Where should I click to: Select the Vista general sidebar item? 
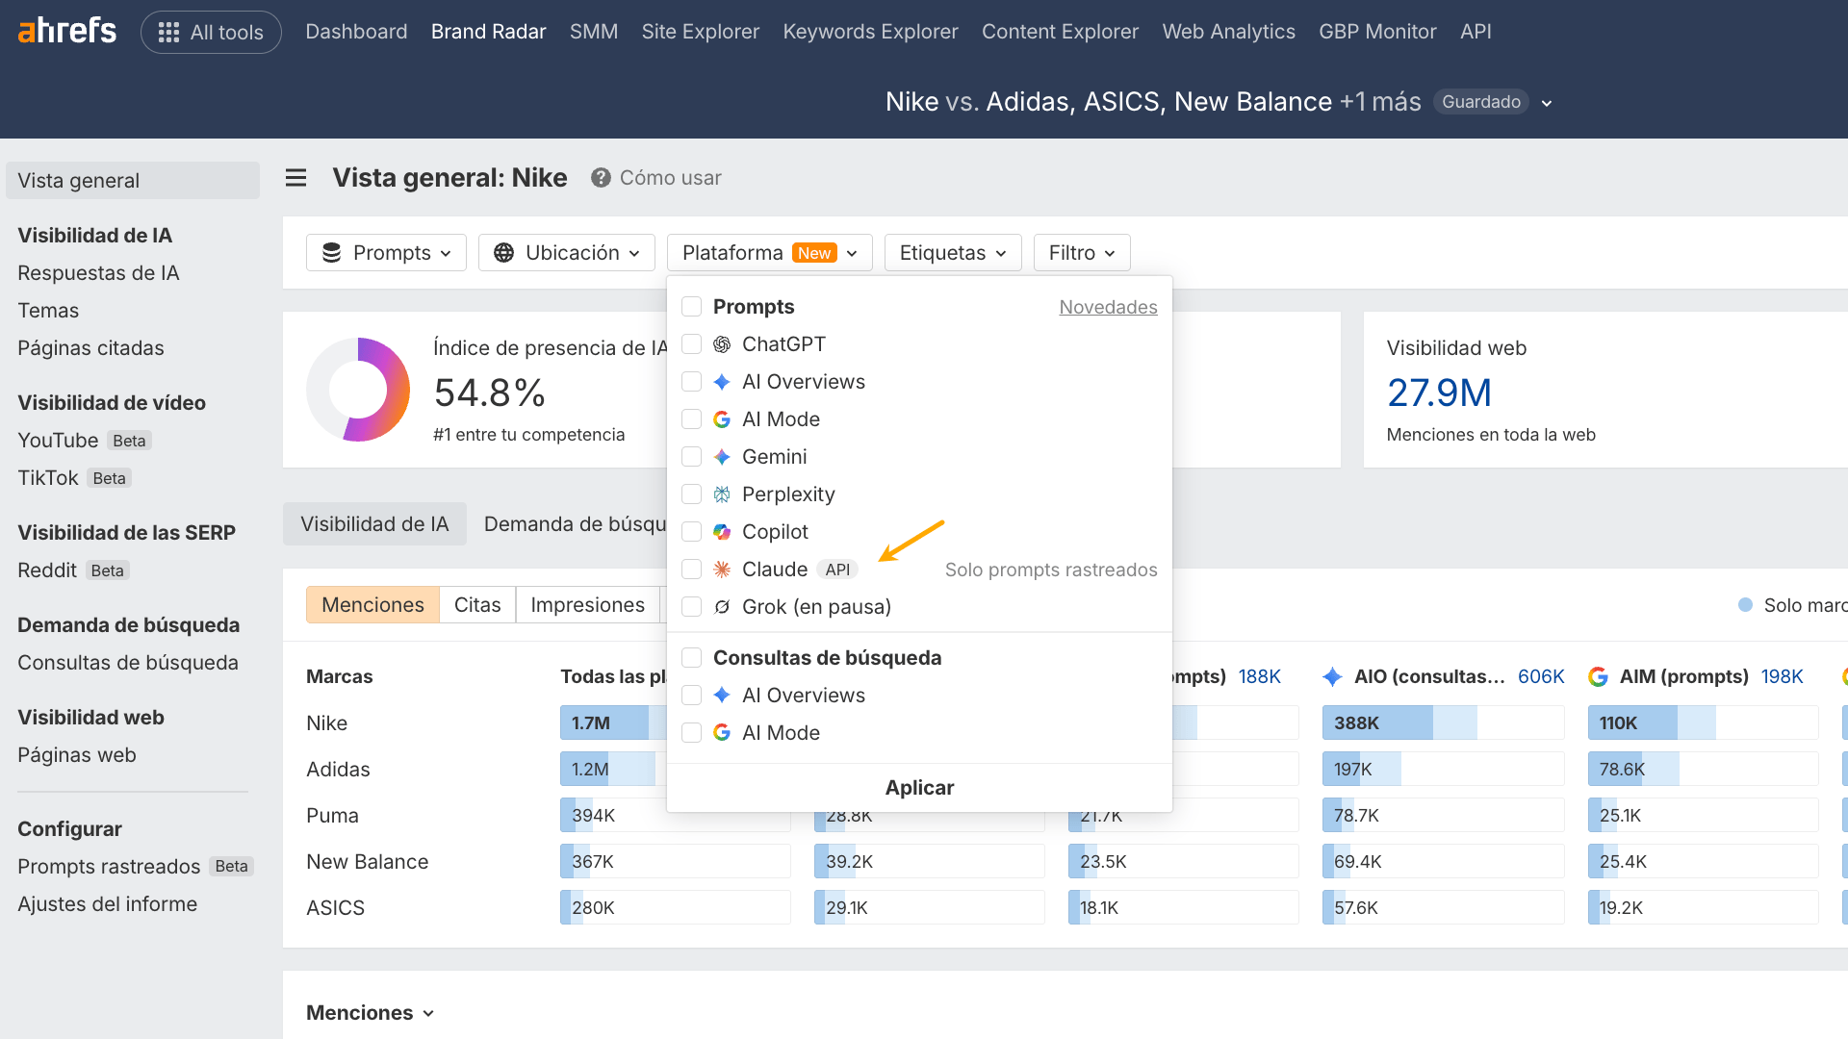click(x=133, y=181)
